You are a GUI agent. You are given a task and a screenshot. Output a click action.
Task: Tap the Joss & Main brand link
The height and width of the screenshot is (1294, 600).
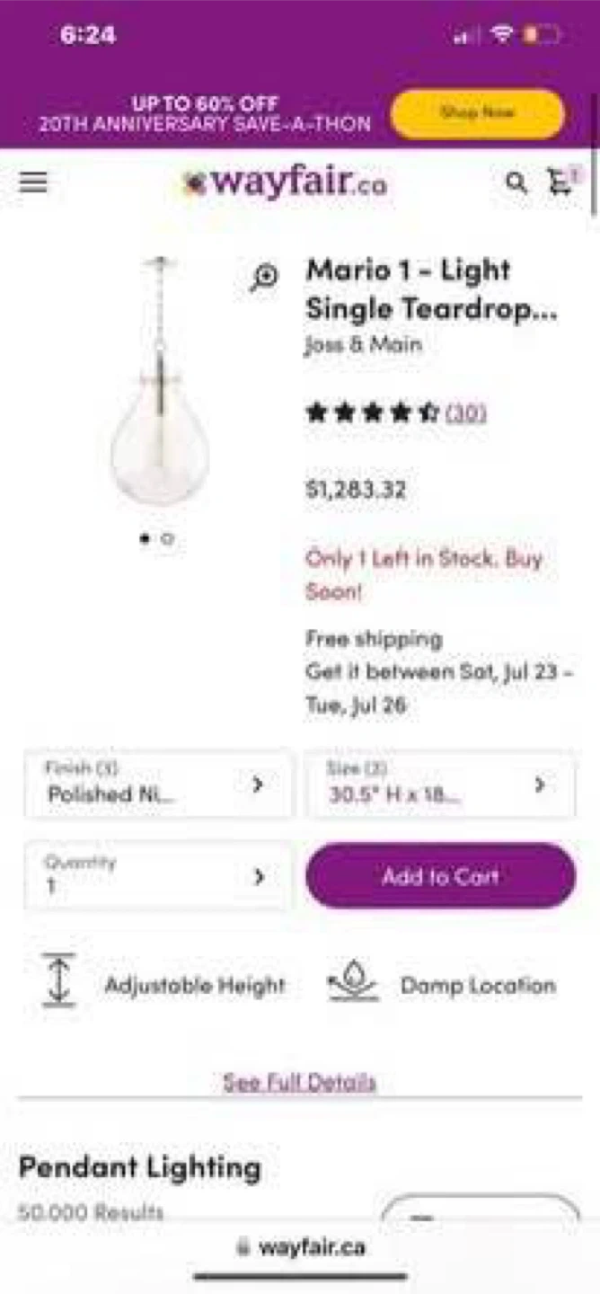(x=363, y=344)
